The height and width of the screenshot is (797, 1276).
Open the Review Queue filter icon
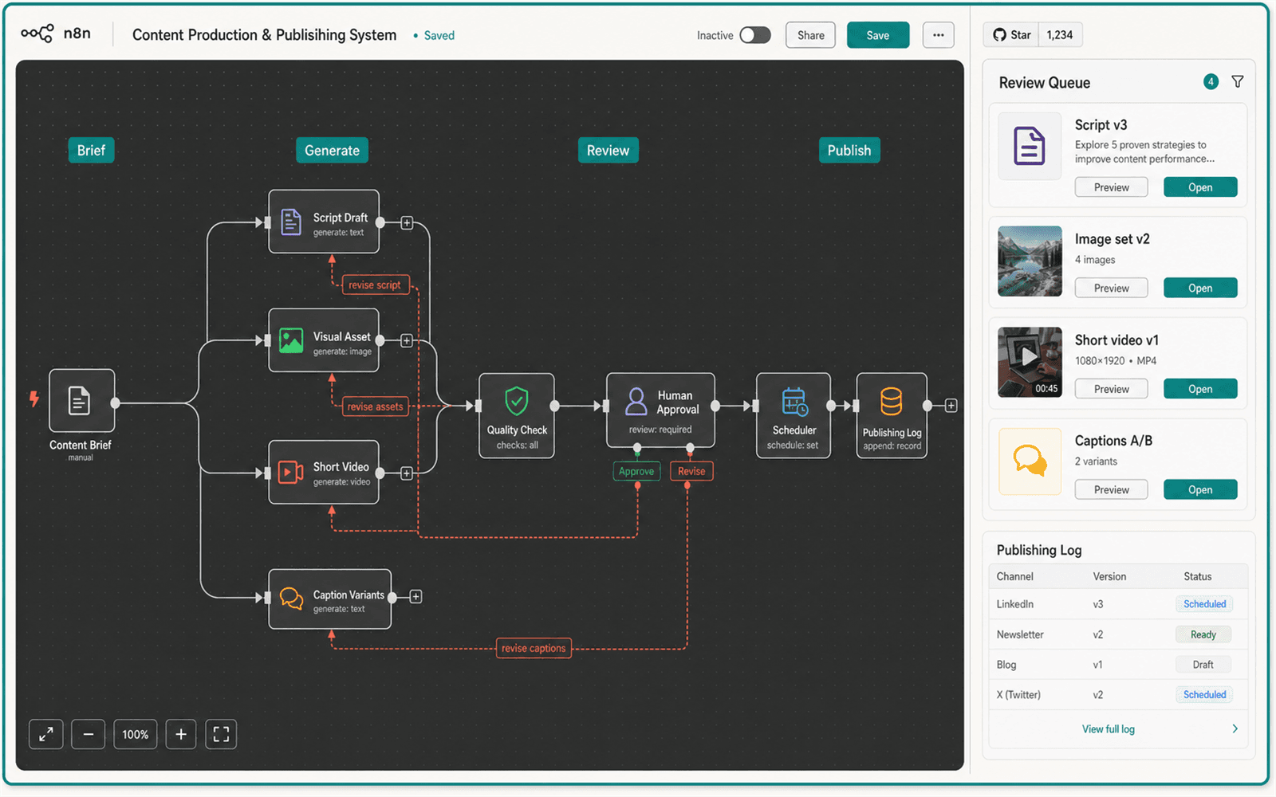tap(1237, 81)
